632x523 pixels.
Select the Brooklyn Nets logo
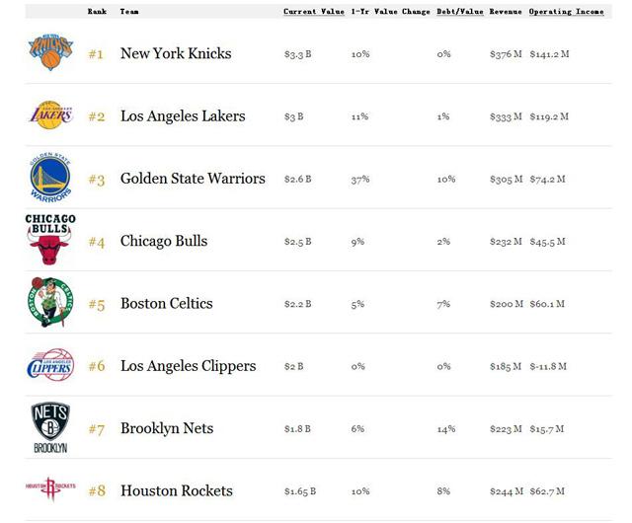[49, 428]
